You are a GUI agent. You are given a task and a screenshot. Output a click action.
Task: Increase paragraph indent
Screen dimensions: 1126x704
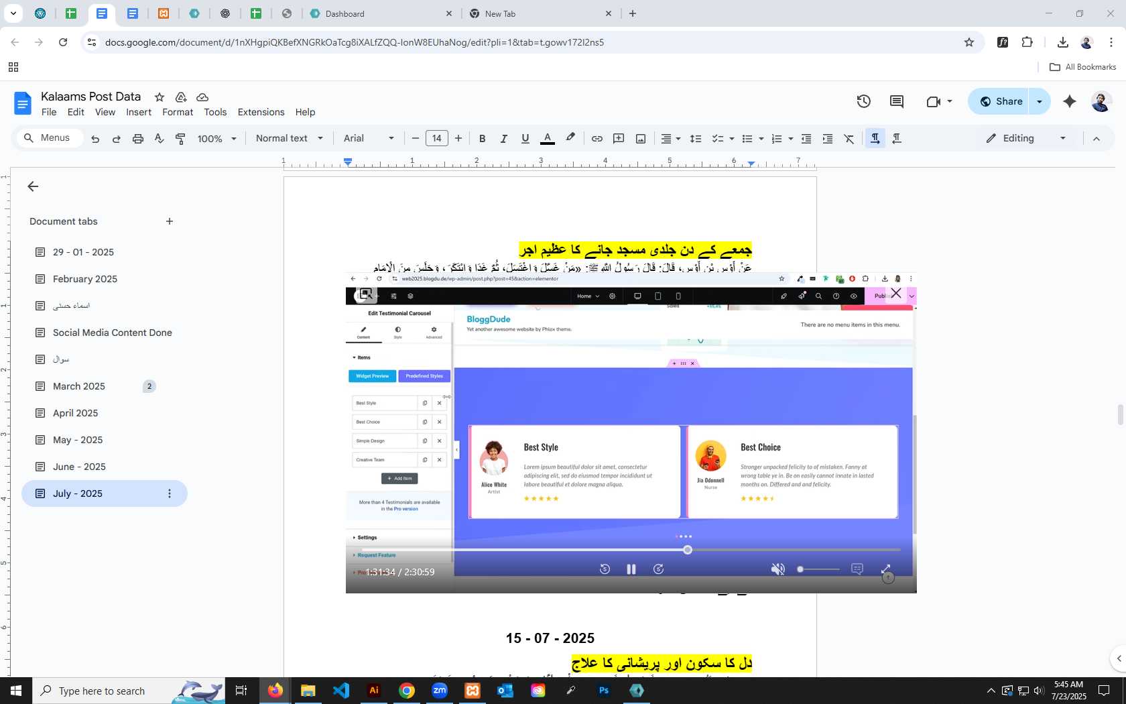pyautogui.click(x=828, y=139)
